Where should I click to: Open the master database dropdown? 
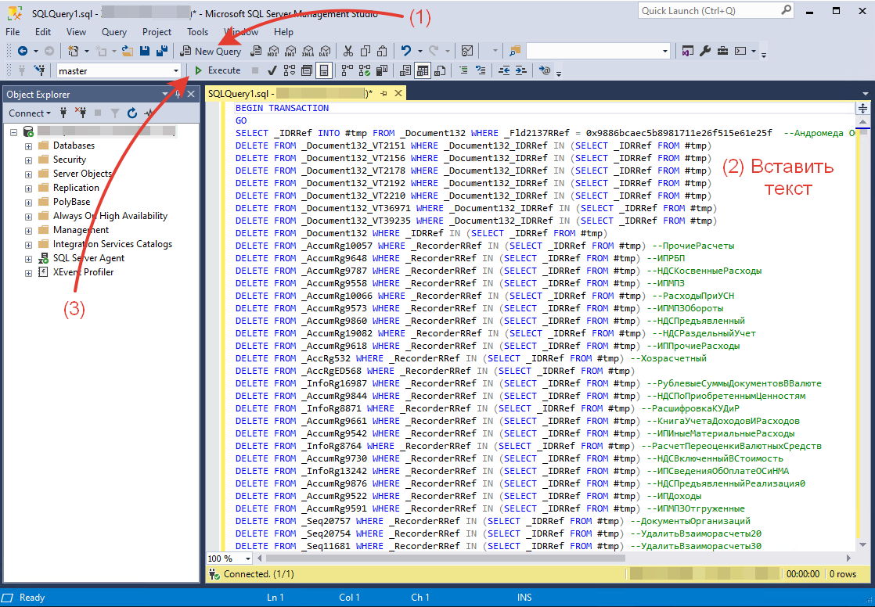(x=175, y=70)
